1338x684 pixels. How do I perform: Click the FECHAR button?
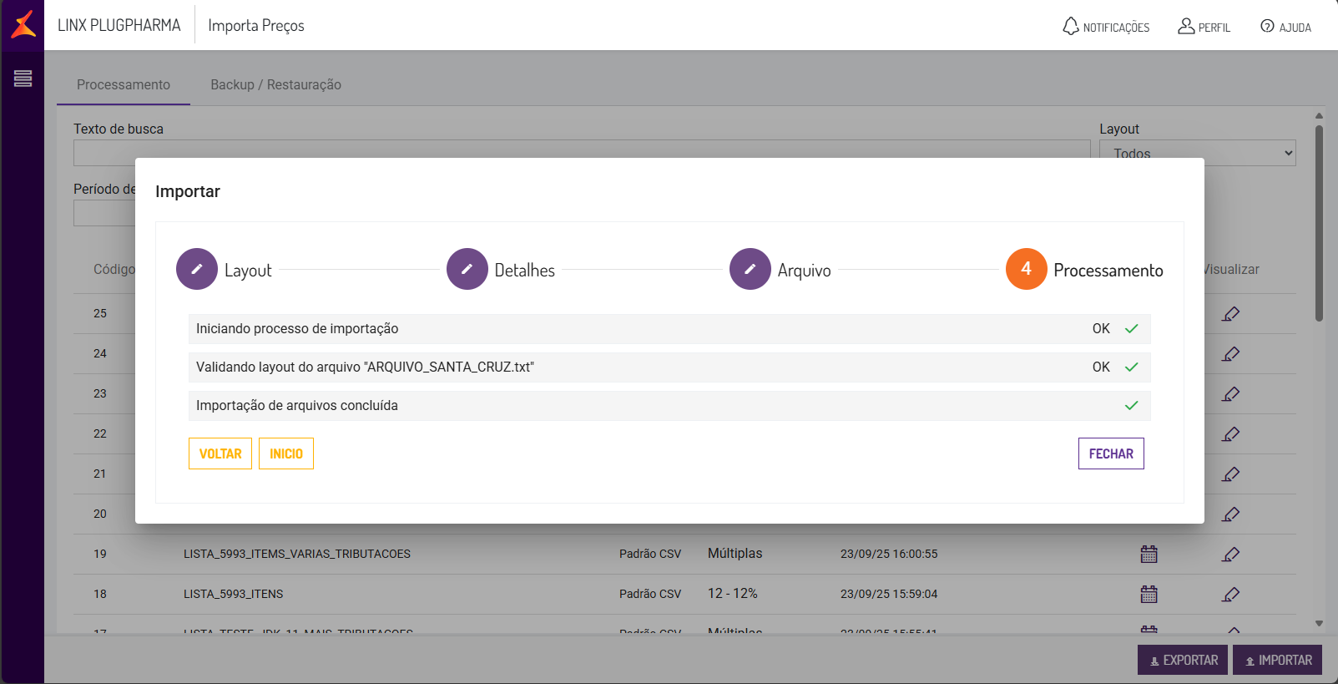click(1111, 453)
